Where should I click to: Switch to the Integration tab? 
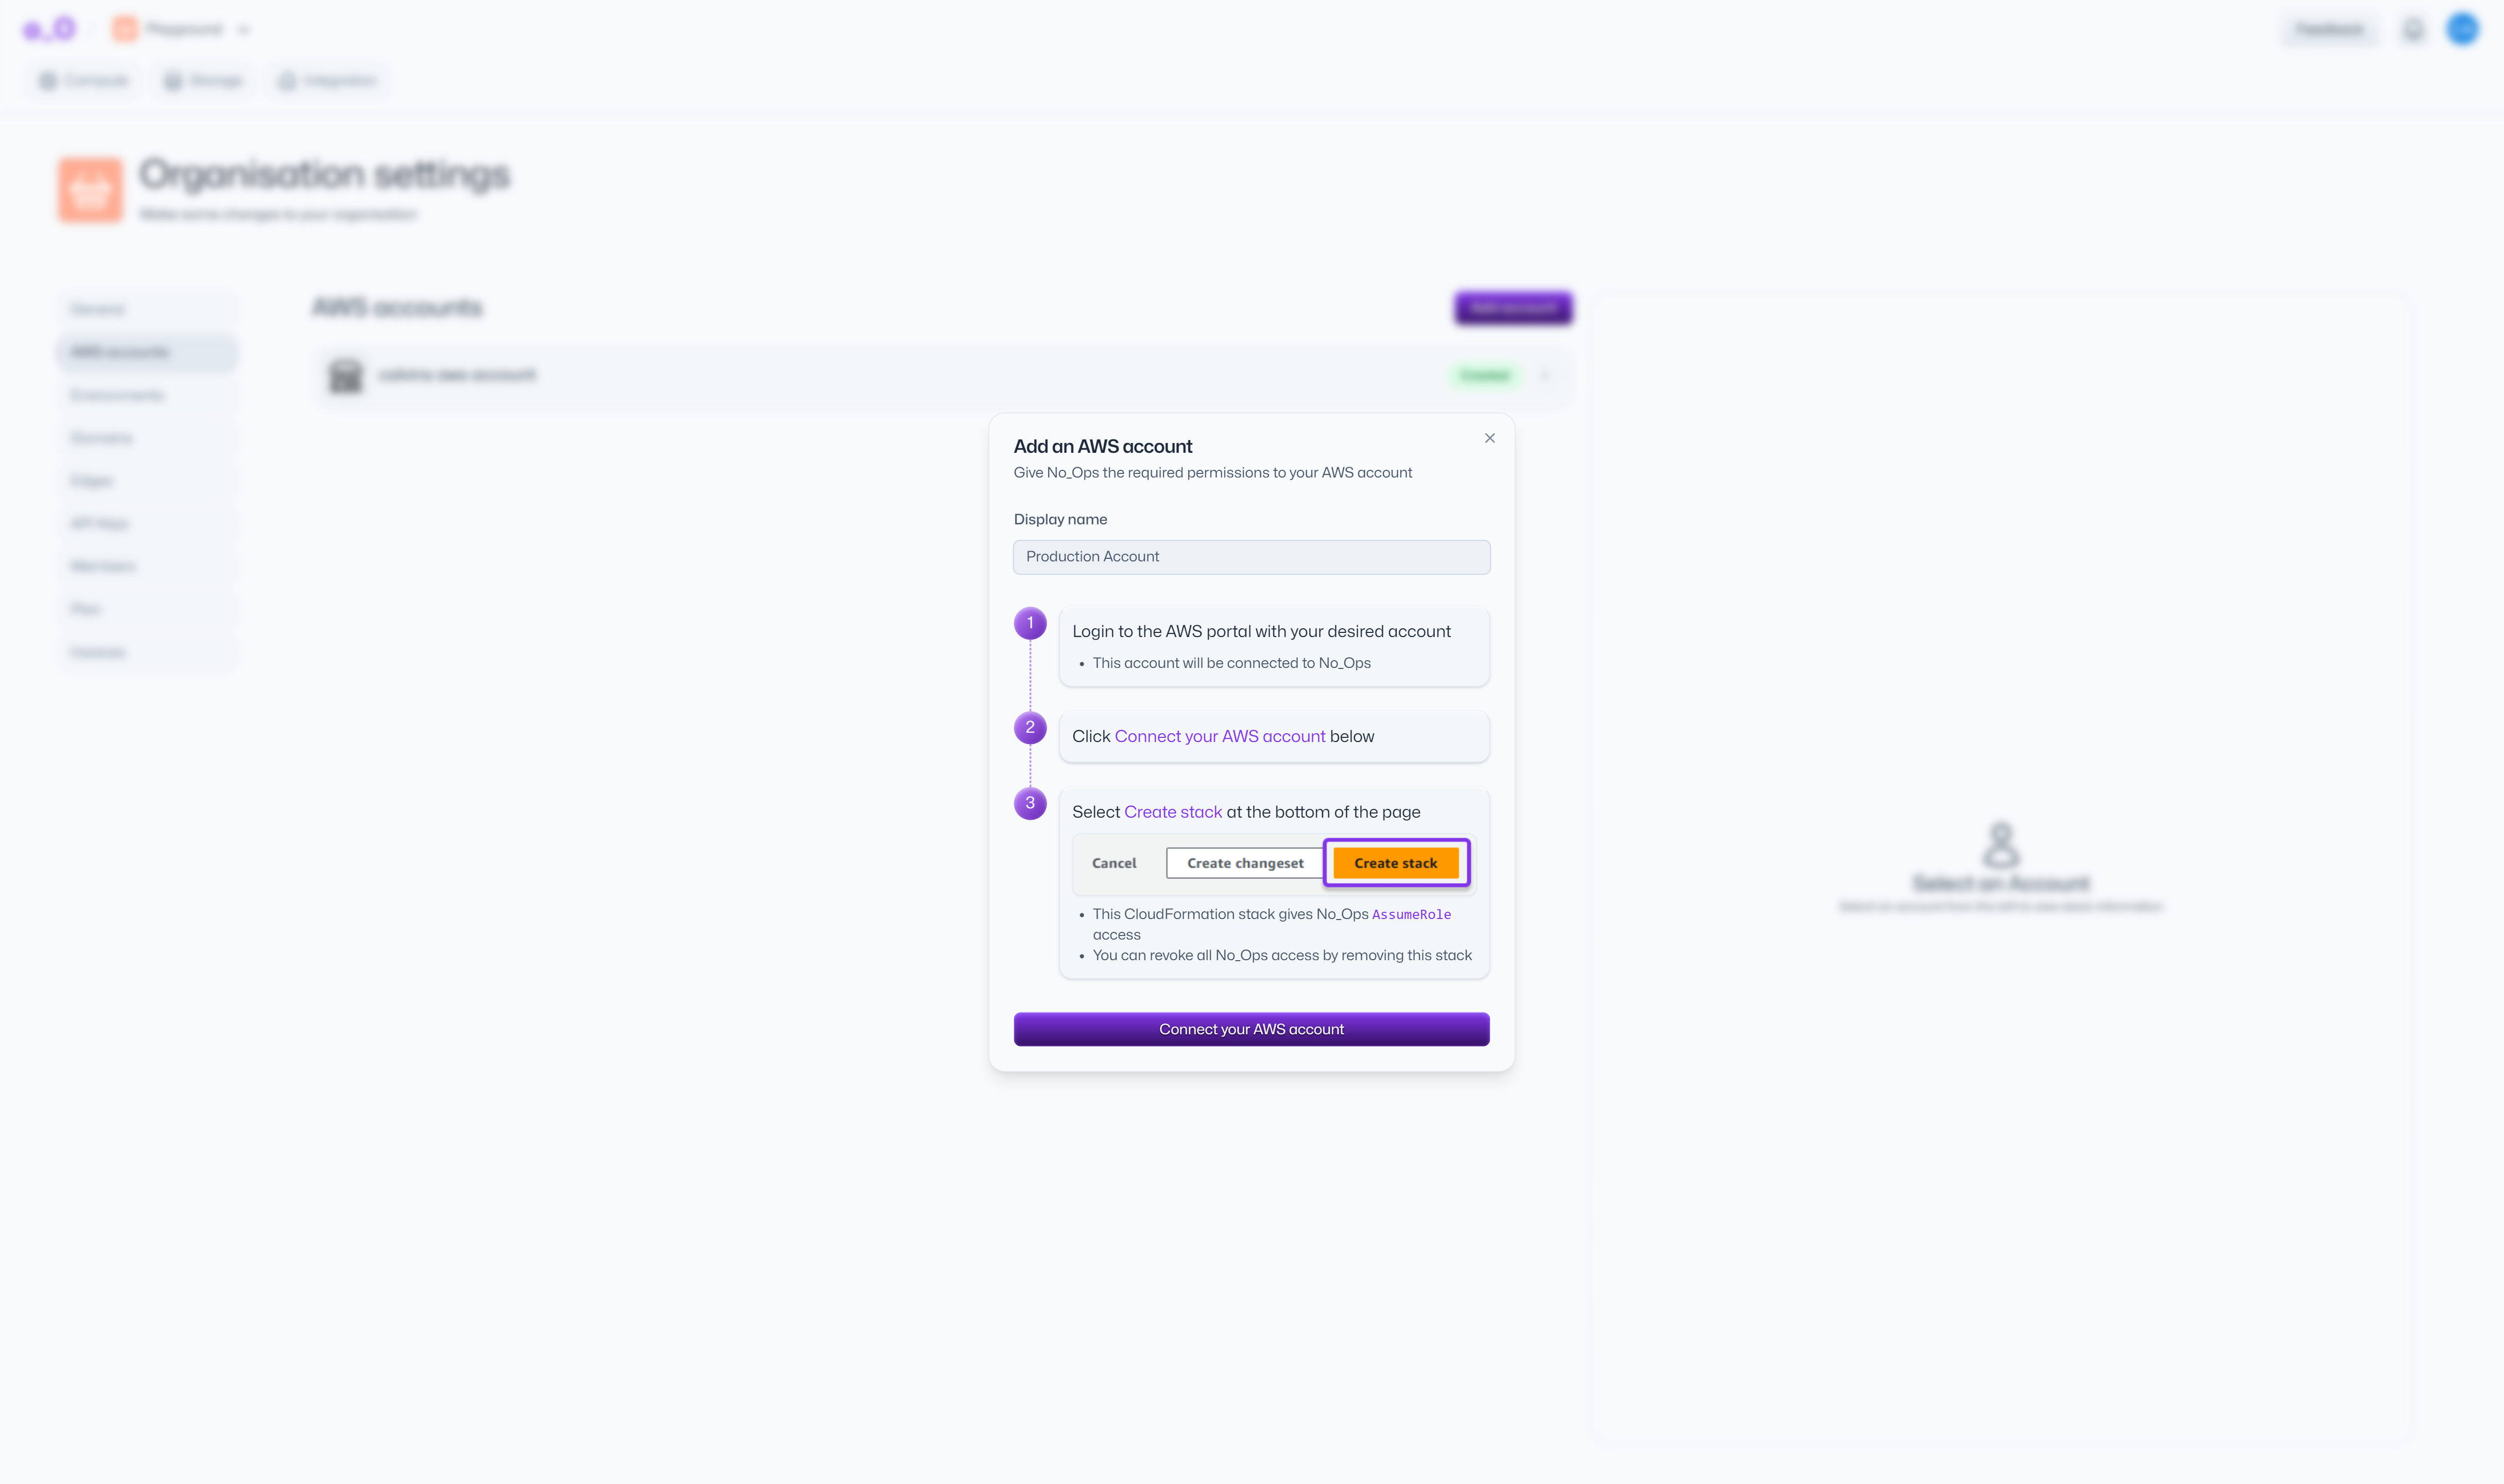point(328,81)
